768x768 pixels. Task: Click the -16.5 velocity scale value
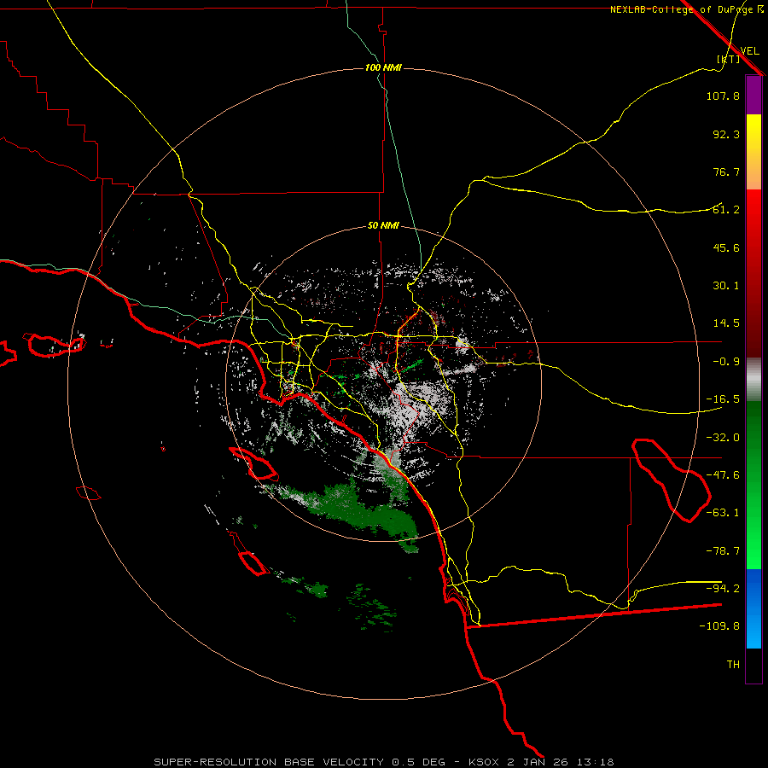723,399
